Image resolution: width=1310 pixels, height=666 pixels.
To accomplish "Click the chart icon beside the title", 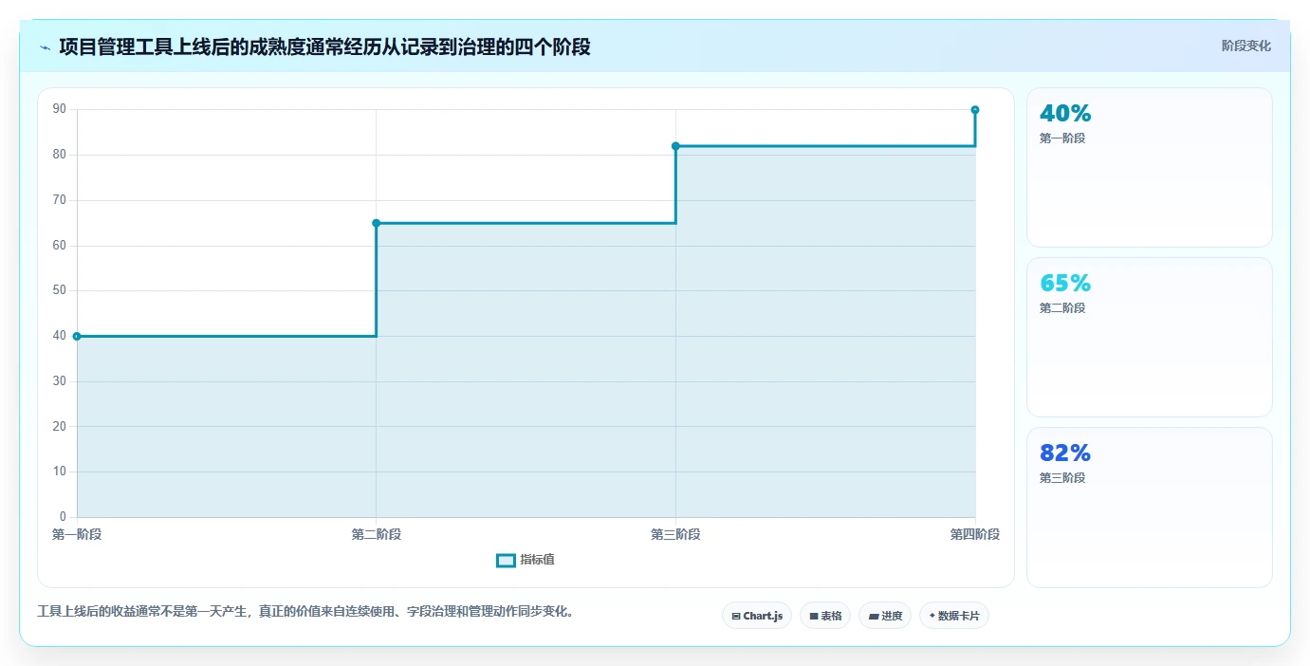I will click(45, 47).
